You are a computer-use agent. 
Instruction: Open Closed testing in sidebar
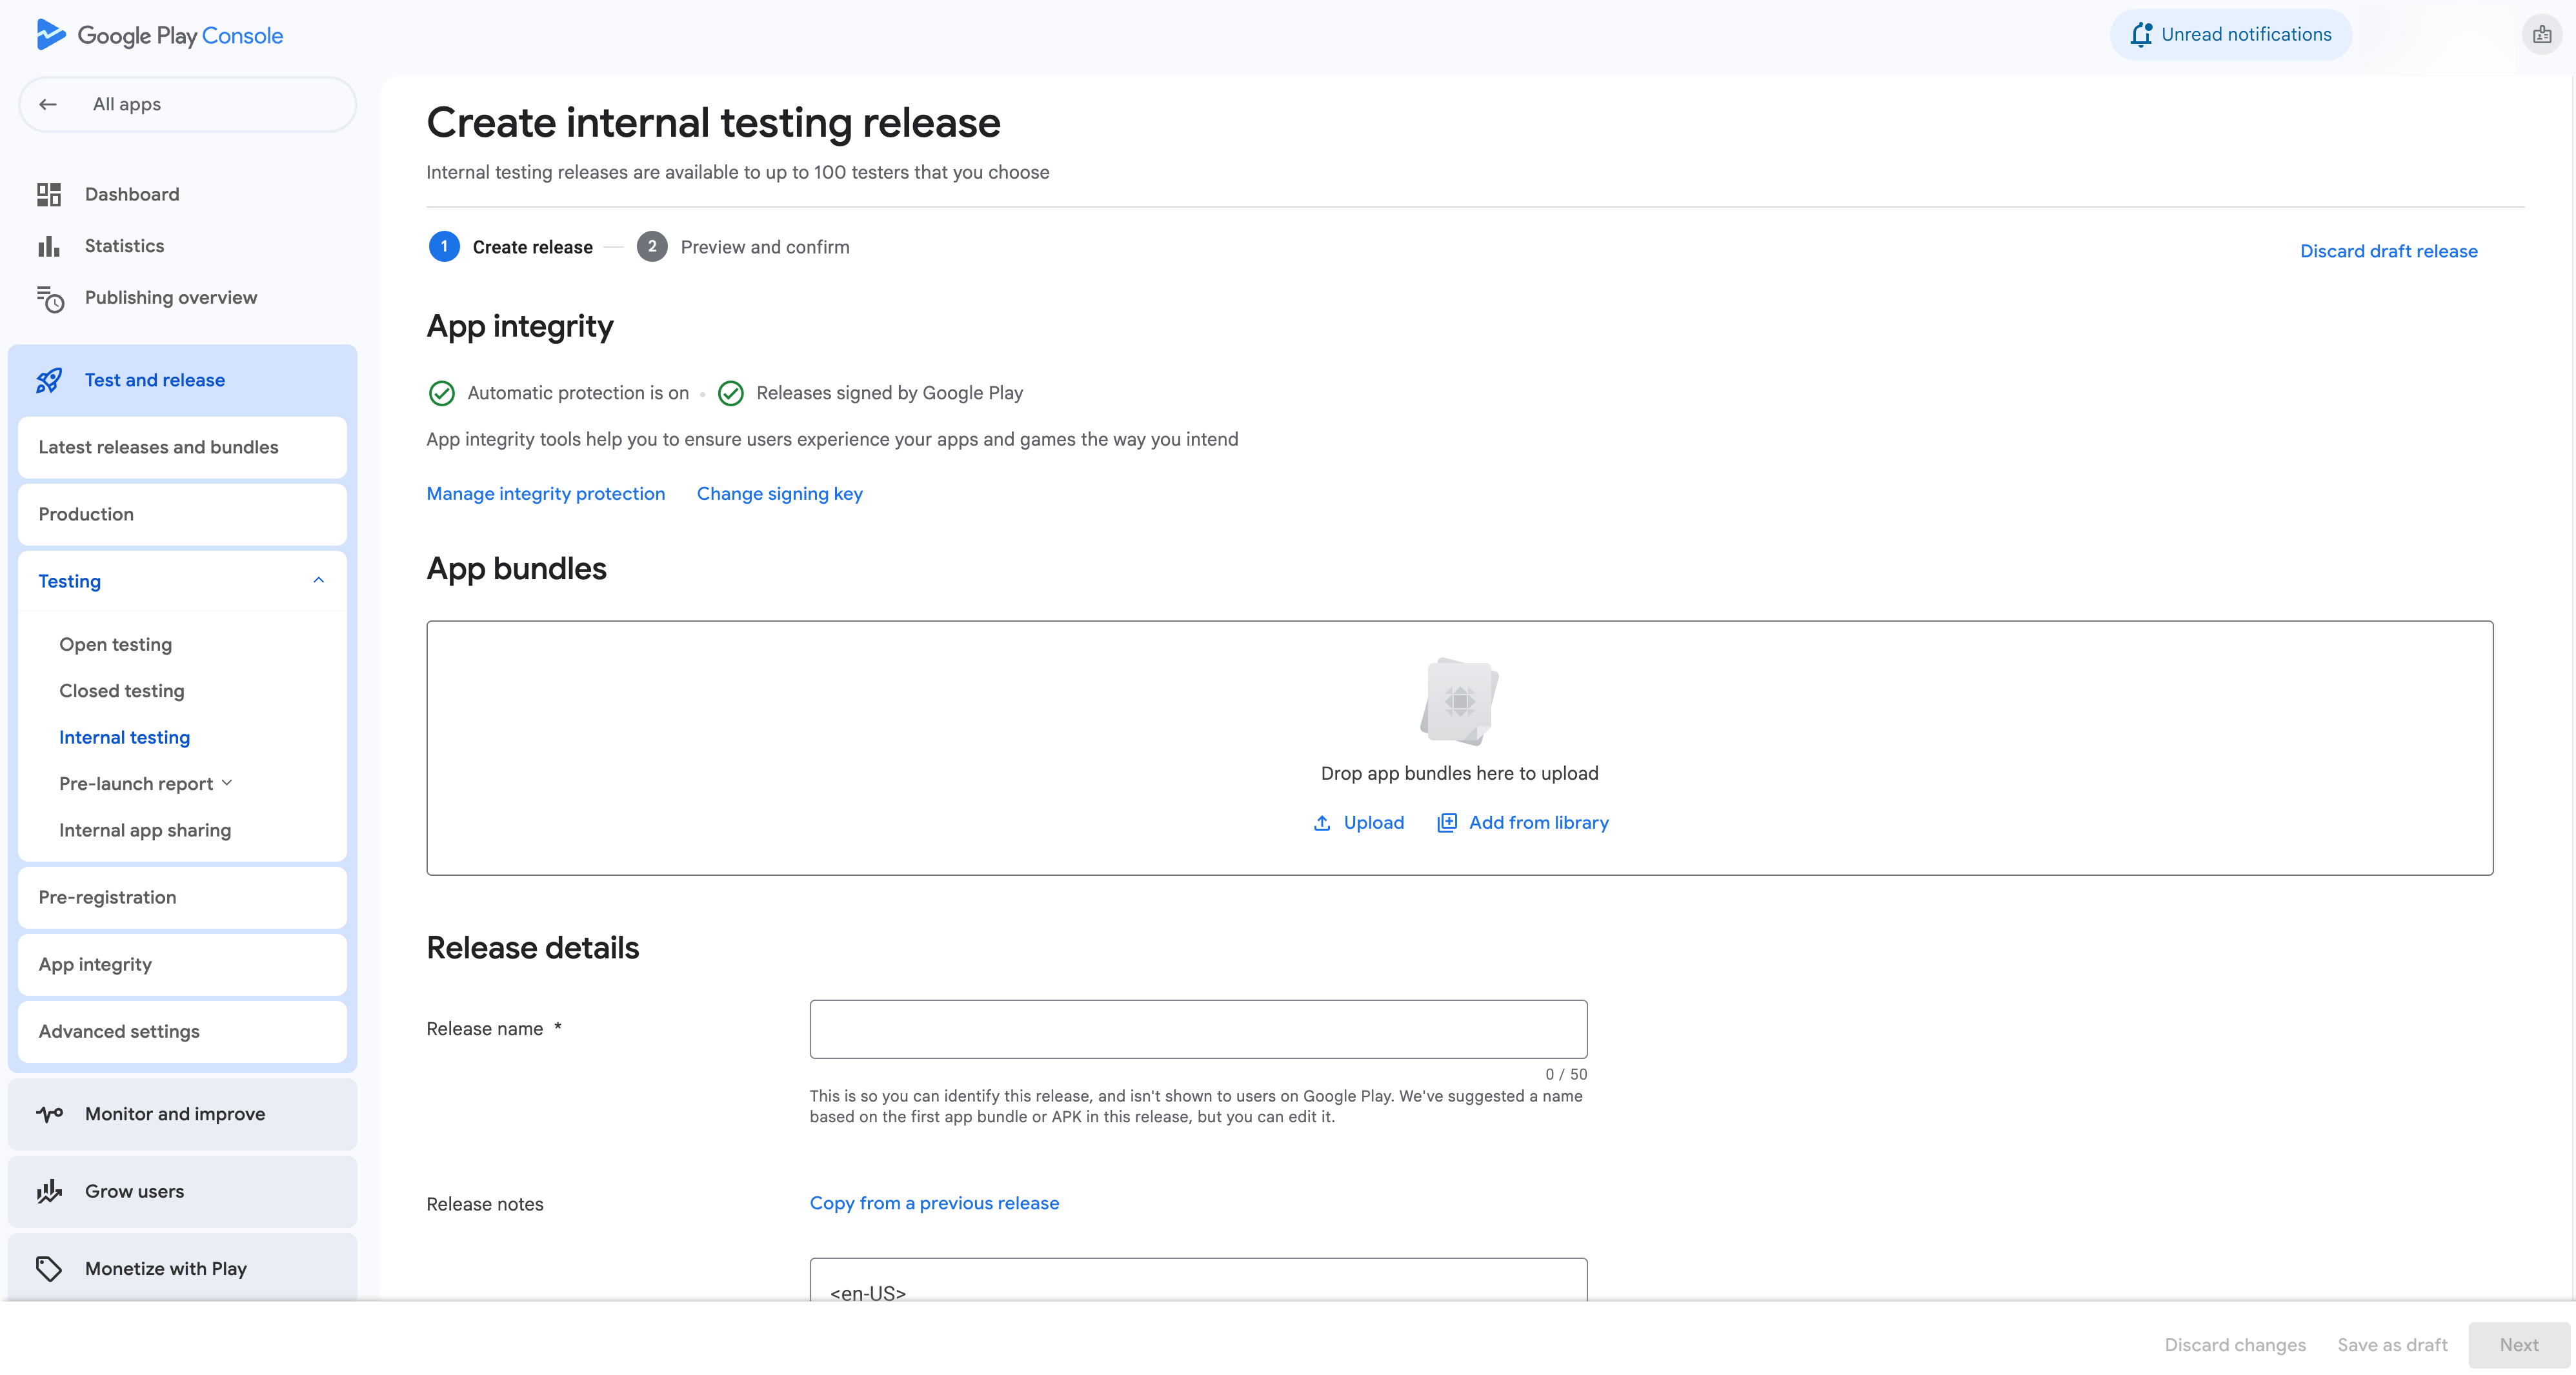[121, 691]
